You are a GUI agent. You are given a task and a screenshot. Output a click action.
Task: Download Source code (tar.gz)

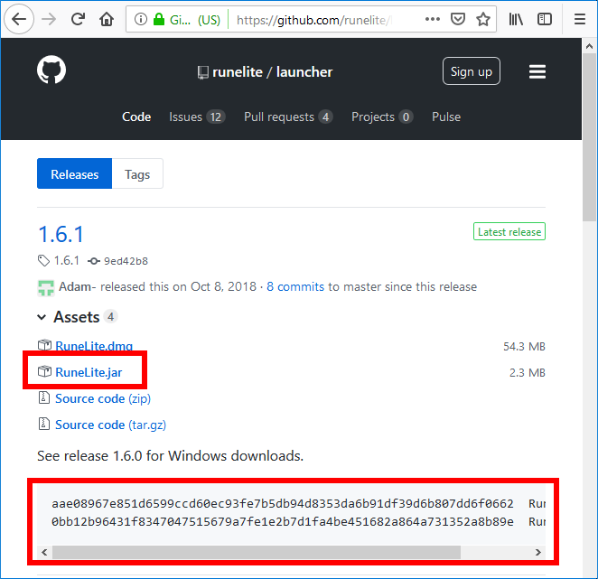click(x=110, y=425)
